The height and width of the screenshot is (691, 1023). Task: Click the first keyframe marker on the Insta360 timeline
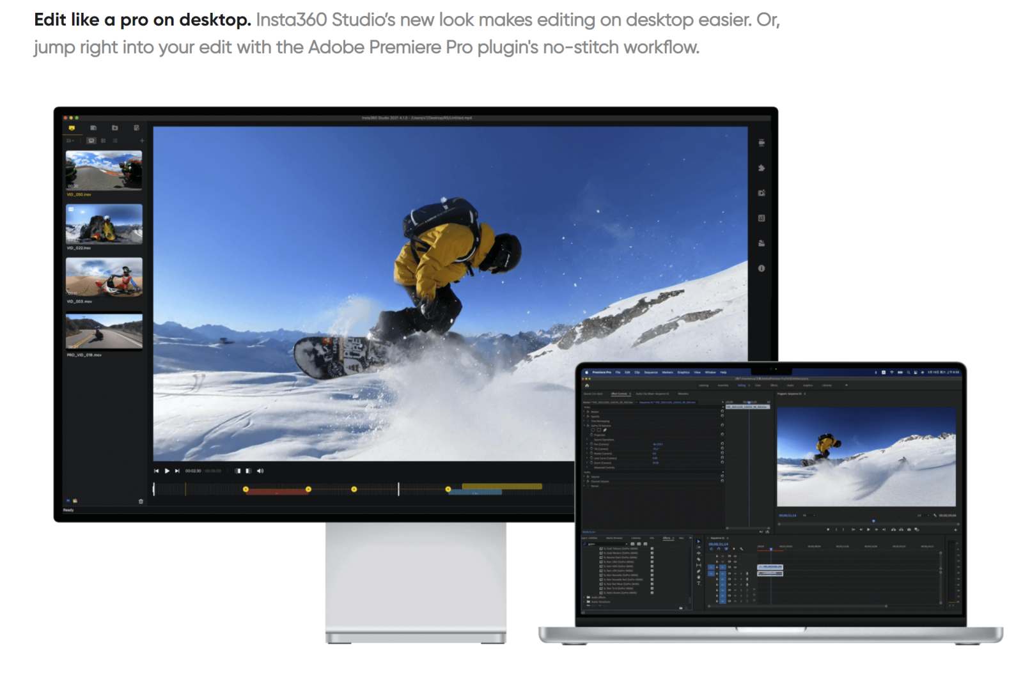pyautogui.click(x=246, y=489)
